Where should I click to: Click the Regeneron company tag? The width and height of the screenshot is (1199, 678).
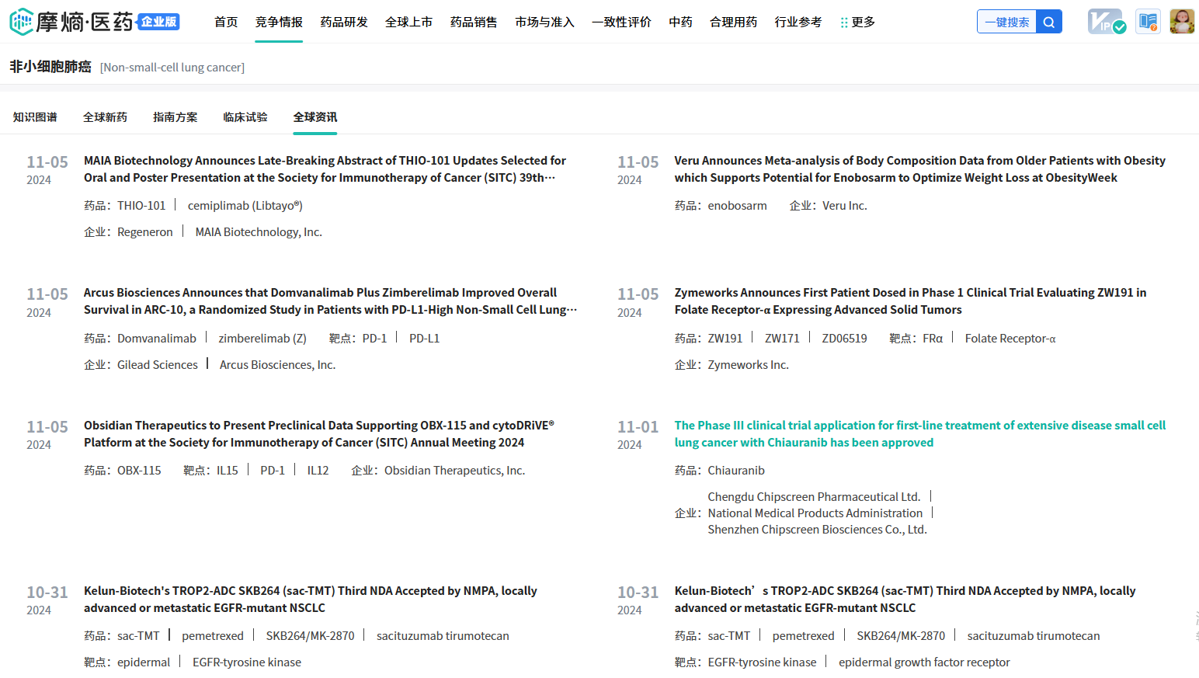pyautogui.click(x=145, y=232)
